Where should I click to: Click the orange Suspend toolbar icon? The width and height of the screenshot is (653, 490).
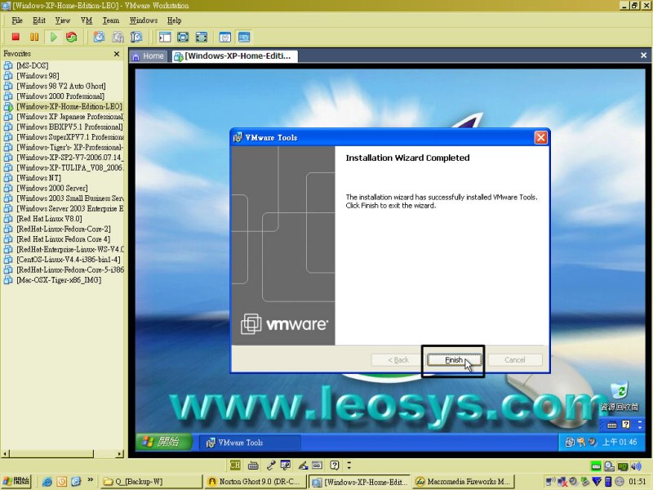click(x=34, y=37)
